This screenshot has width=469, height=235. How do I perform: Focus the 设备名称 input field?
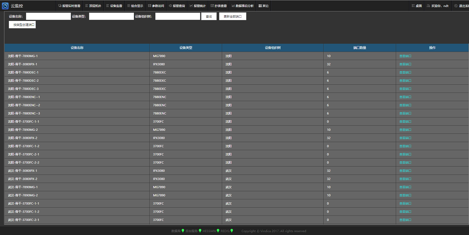click(x=48, y=16)
